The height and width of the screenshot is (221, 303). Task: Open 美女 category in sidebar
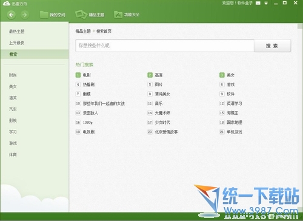13,86
